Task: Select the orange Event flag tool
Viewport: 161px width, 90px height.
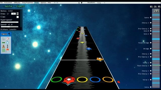Action: coord(7,50)
